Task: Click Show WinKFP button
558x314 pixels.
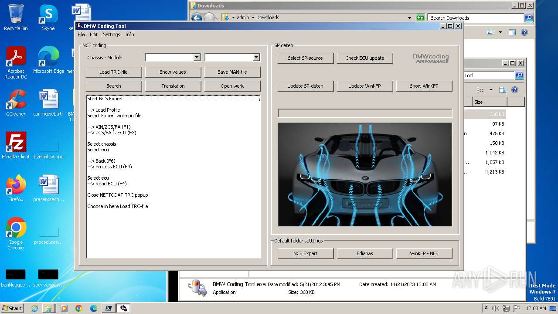Action: click(424, 86)
